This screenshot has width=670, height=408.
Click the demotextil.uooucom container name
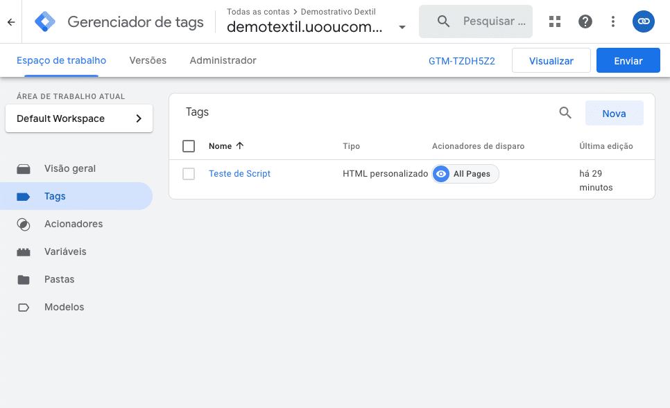304,27
